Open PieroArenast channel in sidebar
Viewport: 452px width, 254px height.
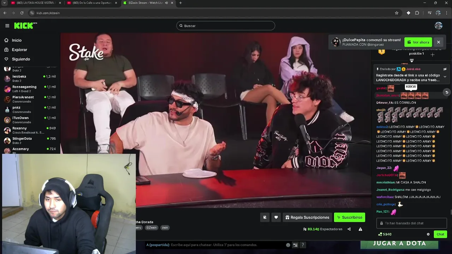(30, 99)
